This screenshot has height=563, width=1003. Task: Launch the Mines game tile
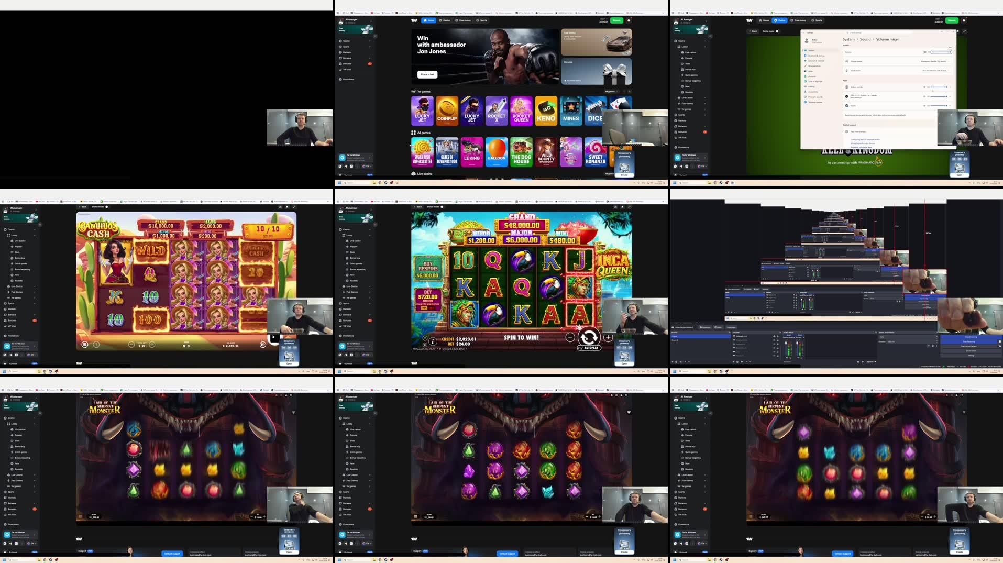[570, 111]
